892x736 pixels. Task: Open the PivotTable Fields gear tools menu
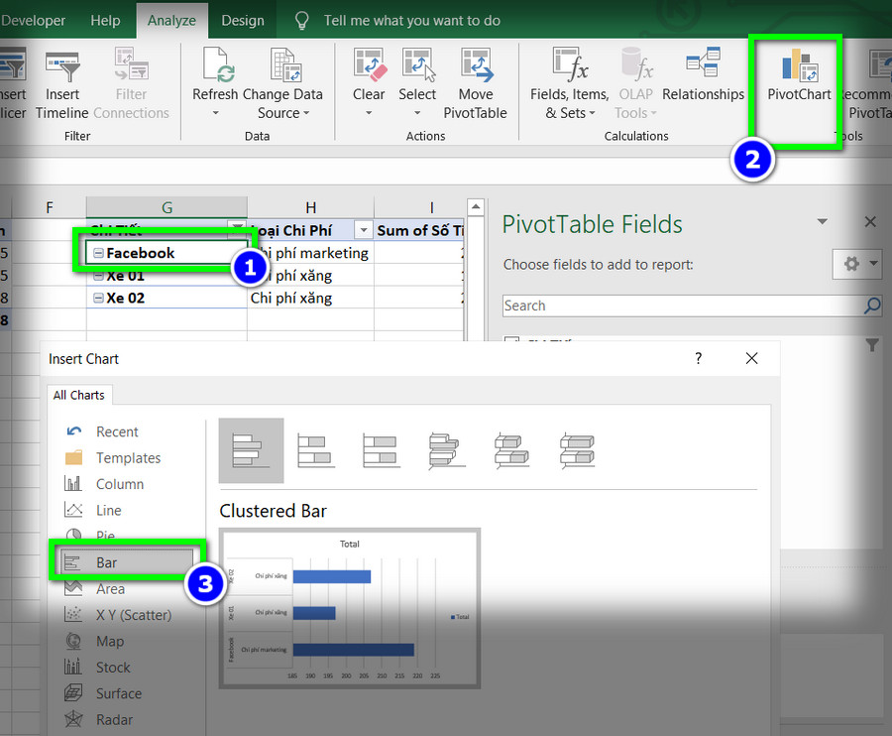pos(857,264)
